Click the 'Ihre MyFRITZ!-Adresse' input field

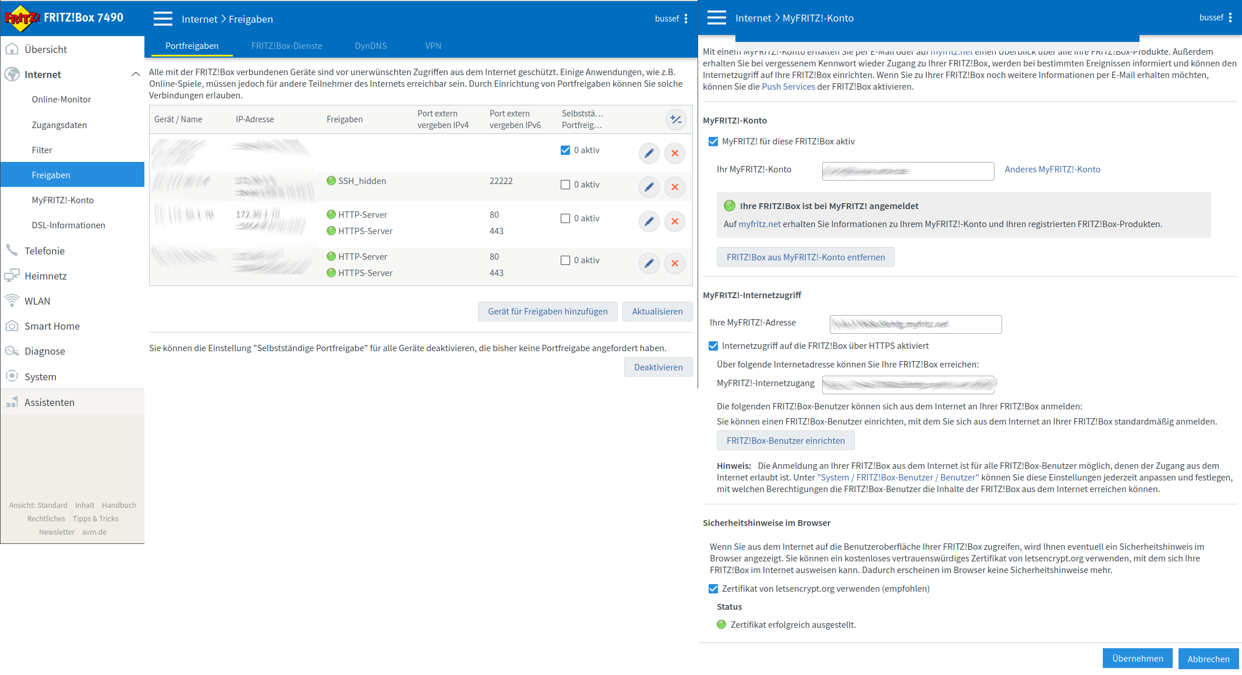coord(915,324)
